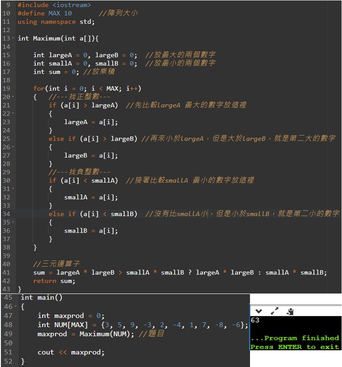Collapse the console panel with the chevron icon
Image resolution: width=342 pixels, height=367 pixels.
(x=259, y=311)
